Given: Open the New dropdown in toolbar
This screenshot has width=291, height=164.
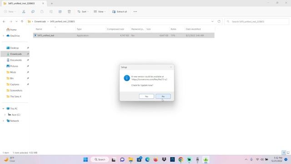Looking at the screenshot, I should click(10, 11).
